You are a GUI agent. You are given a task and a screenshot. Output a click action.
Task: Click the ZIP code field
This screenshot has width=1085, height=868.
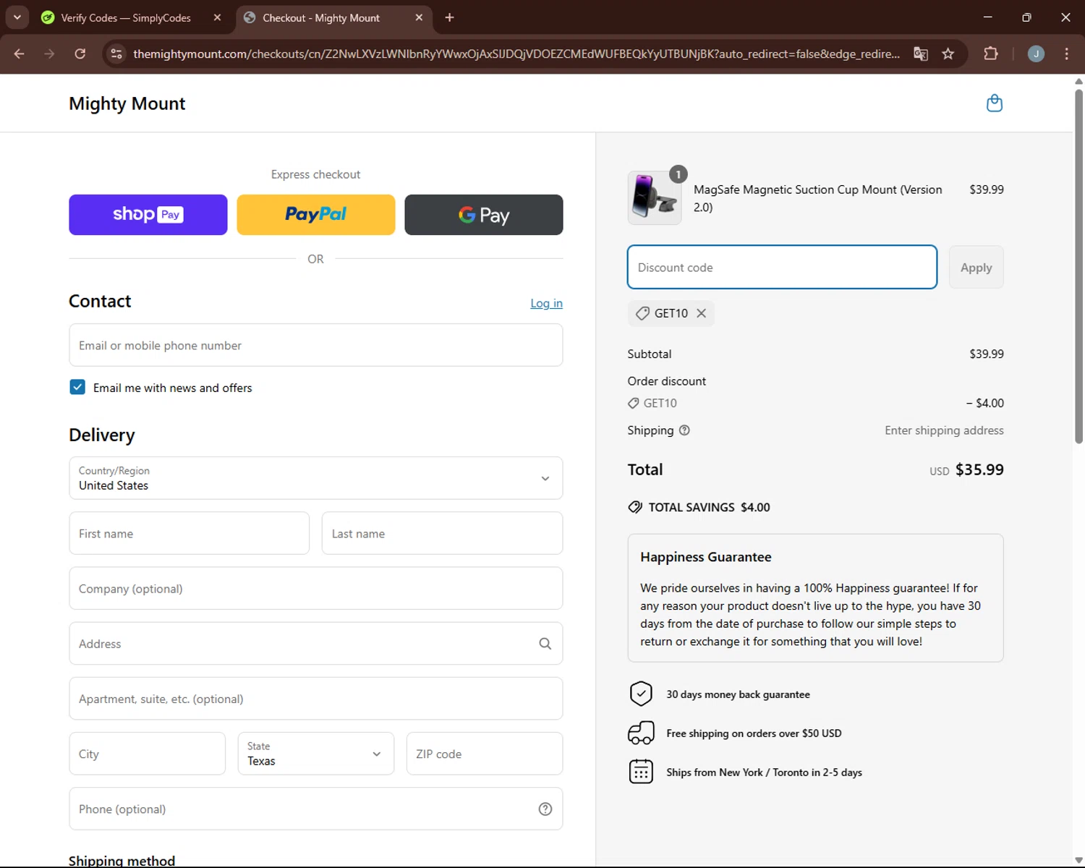(485, 754)
